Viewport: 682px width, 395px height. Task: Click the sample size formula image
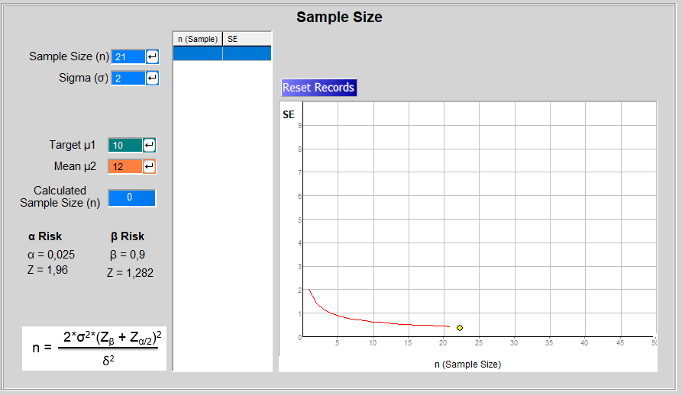pos(95,348)
